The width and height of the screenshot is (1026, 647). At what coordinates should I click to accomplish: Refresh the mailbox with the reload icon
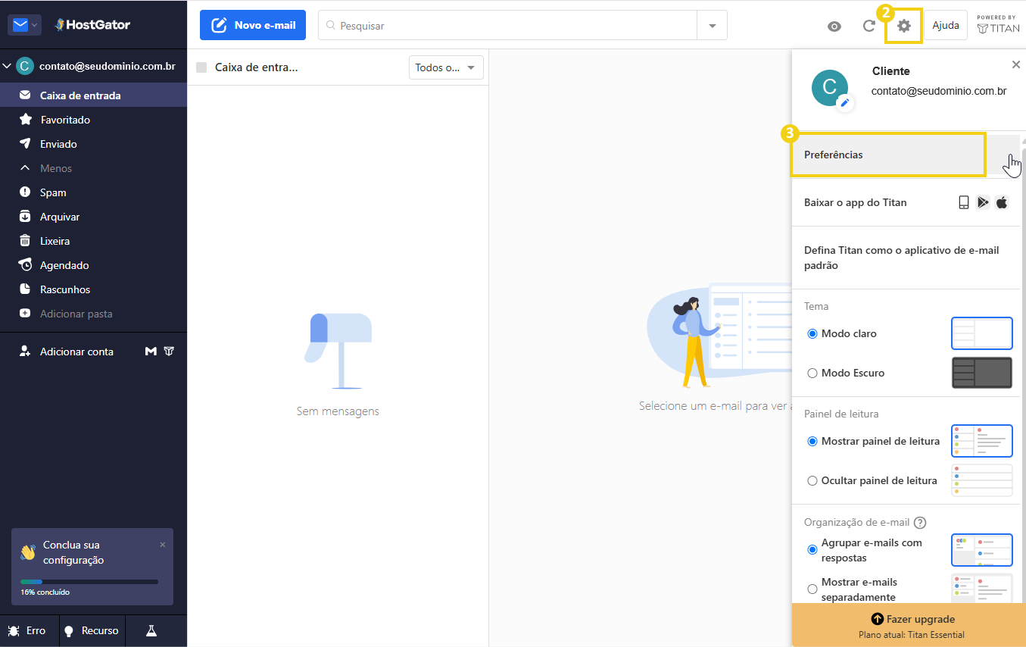pyautogui.click(x=869, y=25)
